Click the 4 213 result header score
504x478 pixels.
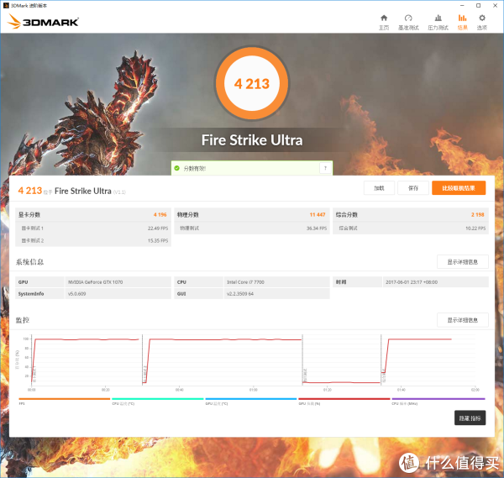pos(30,191)
